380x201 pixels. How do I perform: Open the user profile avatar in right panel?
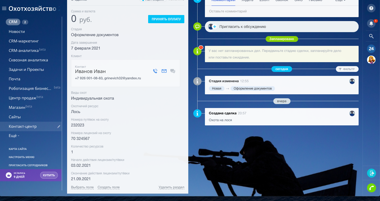[x=371, y=60]
